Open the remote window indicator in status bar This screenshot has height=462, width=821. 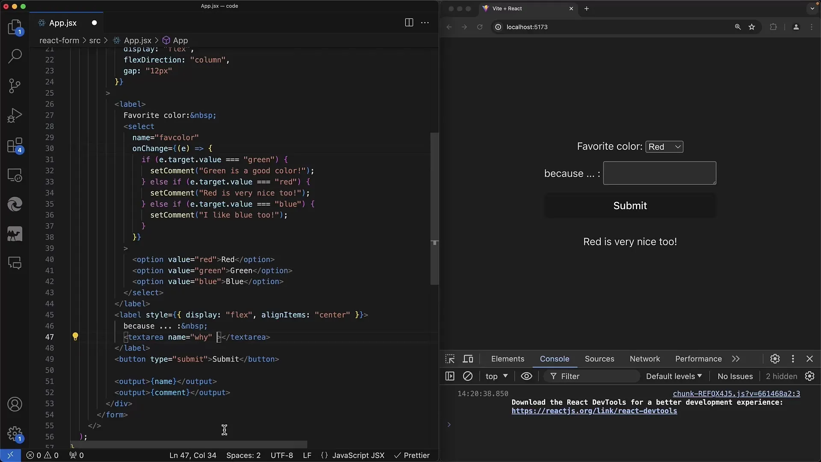10,455
